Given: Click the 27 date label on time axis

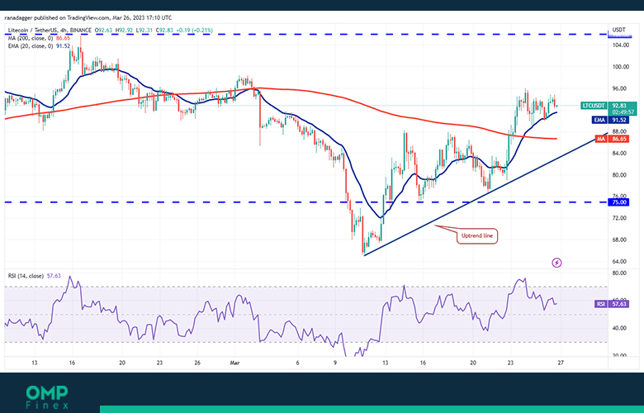Looking at the screenshot, I should 561,363.
